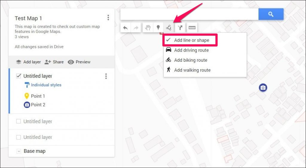
Task: Click the layers stack icon by Add layer
Action: coord(19,62)
